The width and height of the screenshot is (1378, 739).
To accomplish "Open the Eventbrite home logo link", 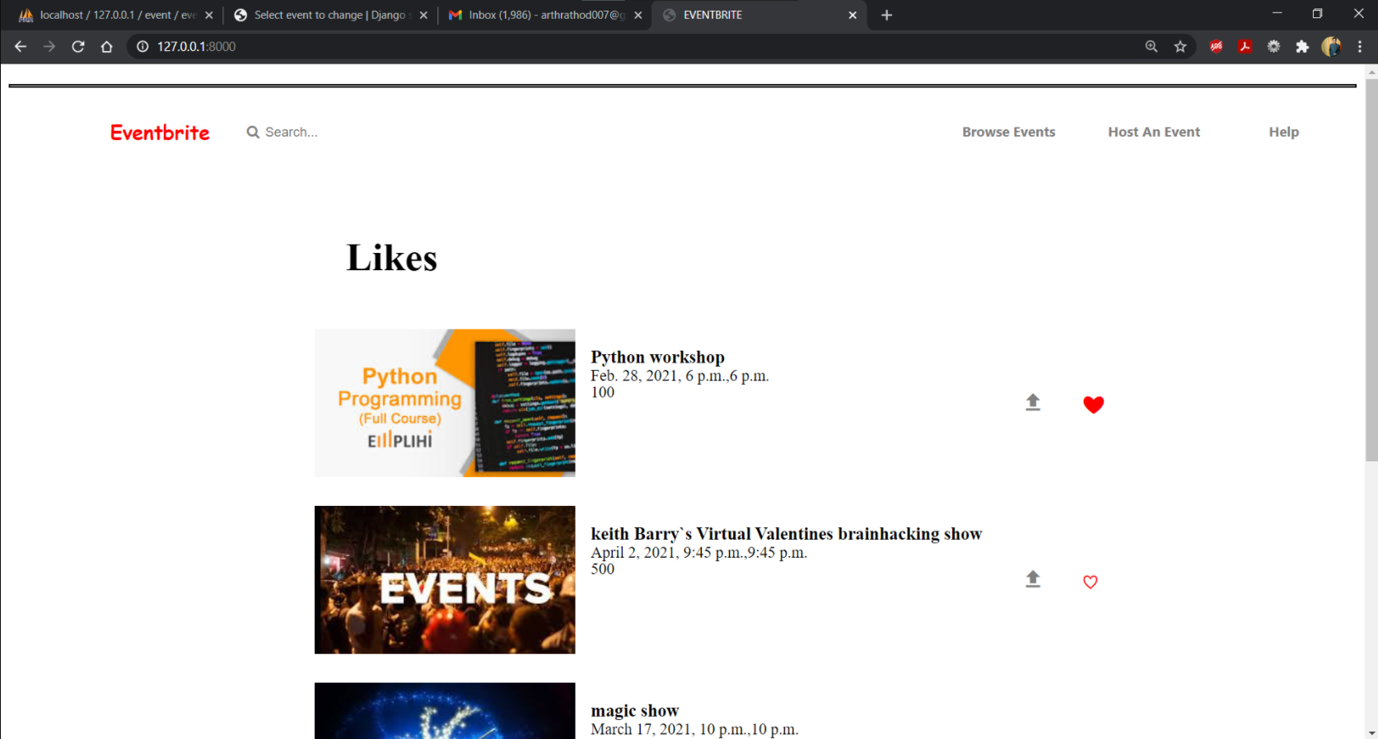I will click(160, 133).
